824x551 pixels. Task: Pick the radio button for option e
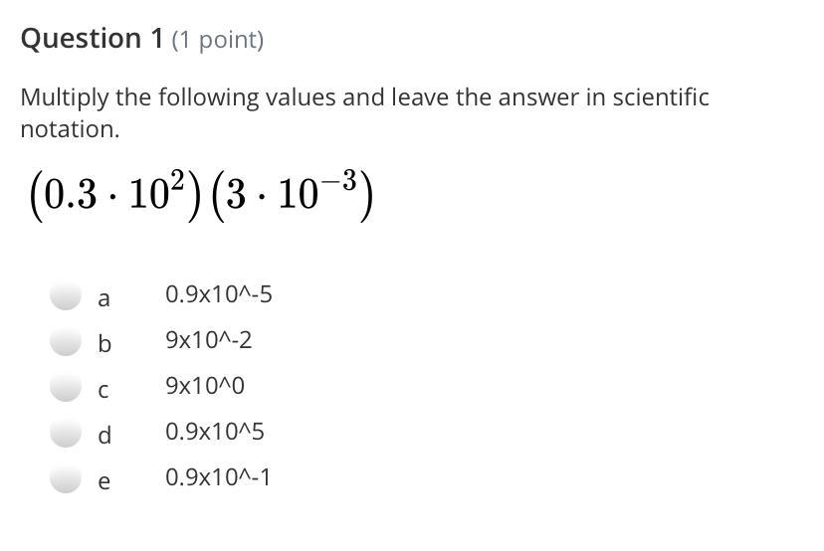[x=66, y=478]
